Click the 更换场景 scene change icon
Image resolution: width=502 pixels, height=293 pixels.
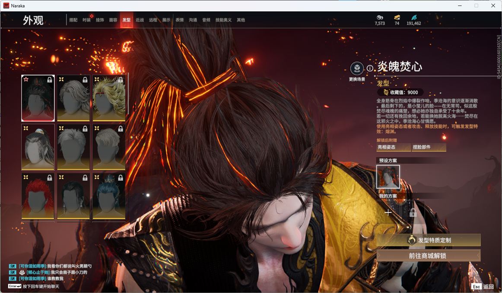(357, 69)
